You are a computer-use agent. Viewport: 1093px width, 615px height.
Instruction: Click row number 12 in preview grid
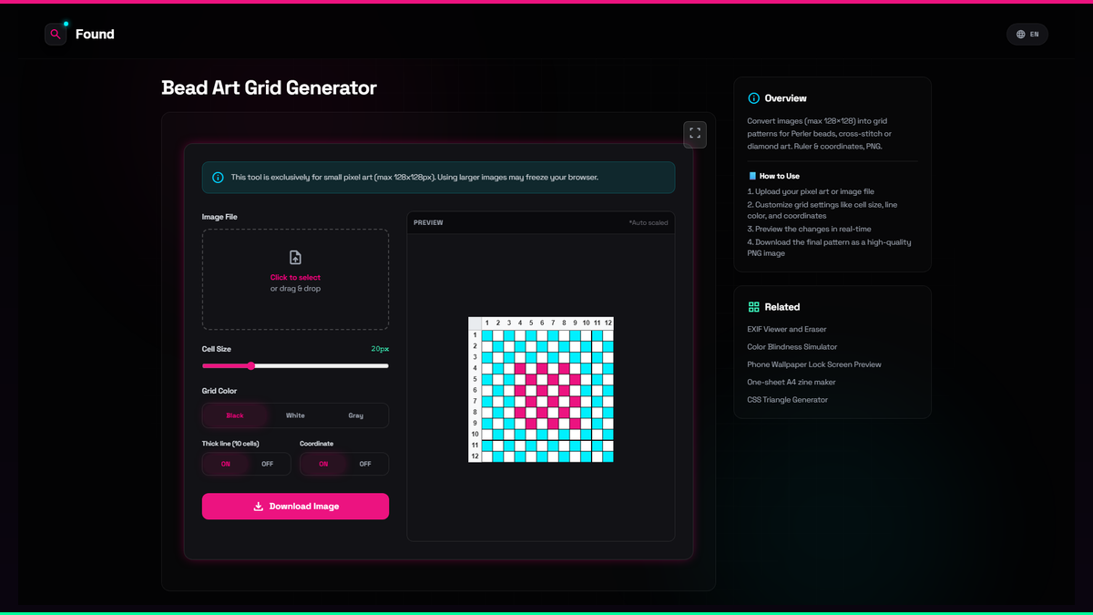(x=475, y=456)
